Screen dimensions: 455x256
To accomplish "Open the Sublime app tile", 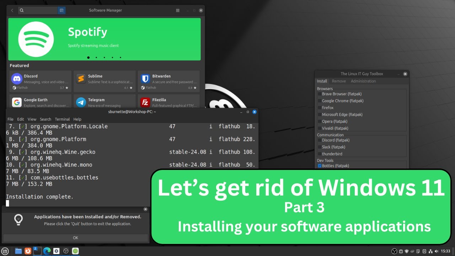I will 105,81.
